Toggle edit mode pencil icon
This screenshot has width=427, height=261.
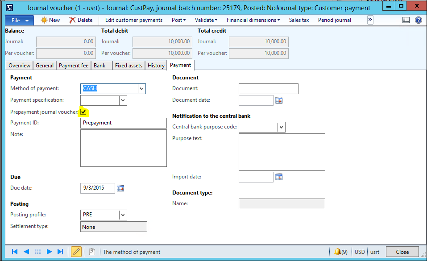click(x=76, y=252)
